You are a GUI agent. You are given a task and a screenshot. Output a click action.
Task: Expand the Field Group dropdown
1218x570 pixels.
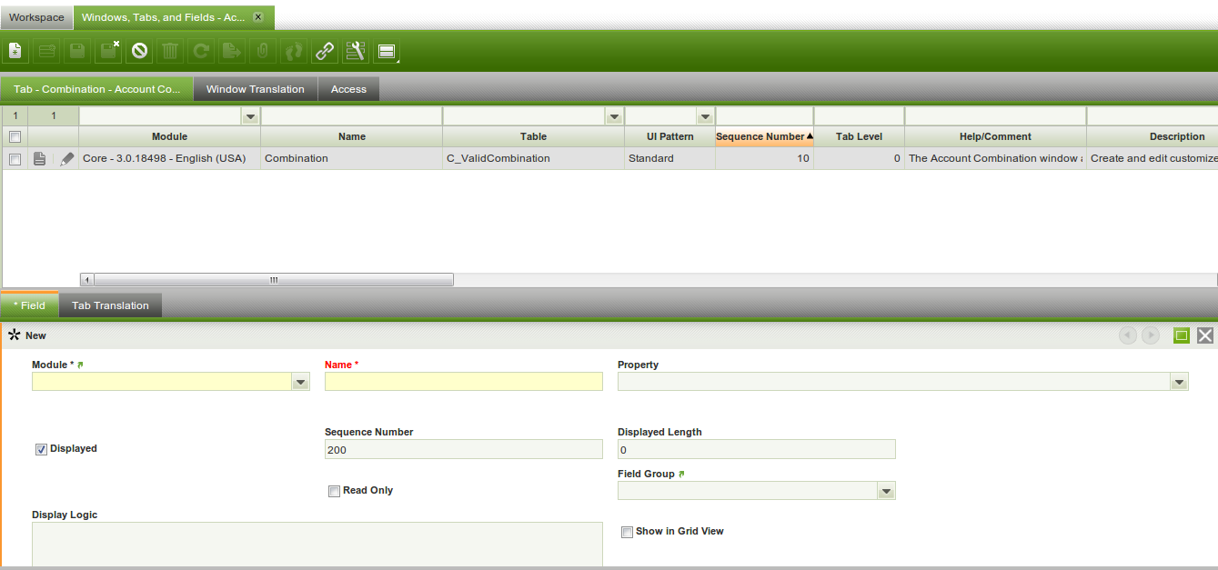coord(886,491)
